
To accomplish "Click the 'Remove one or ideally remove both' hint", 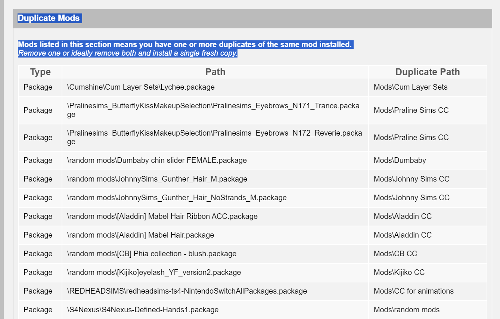I will click(x=128, y=53).
